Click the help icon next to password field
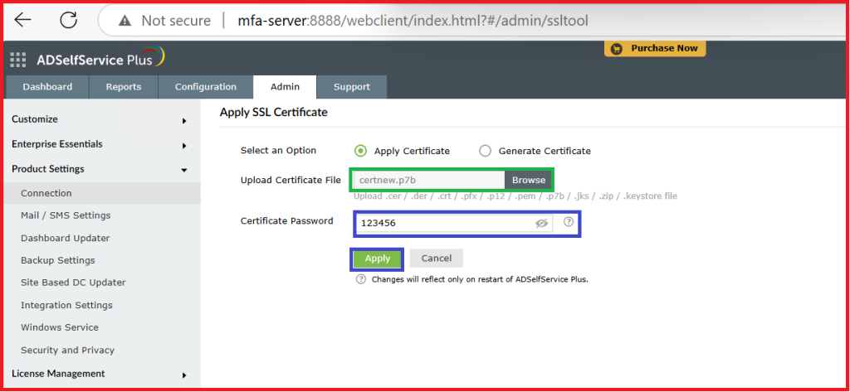The image size is (850, 392). [x=569, y=222]
